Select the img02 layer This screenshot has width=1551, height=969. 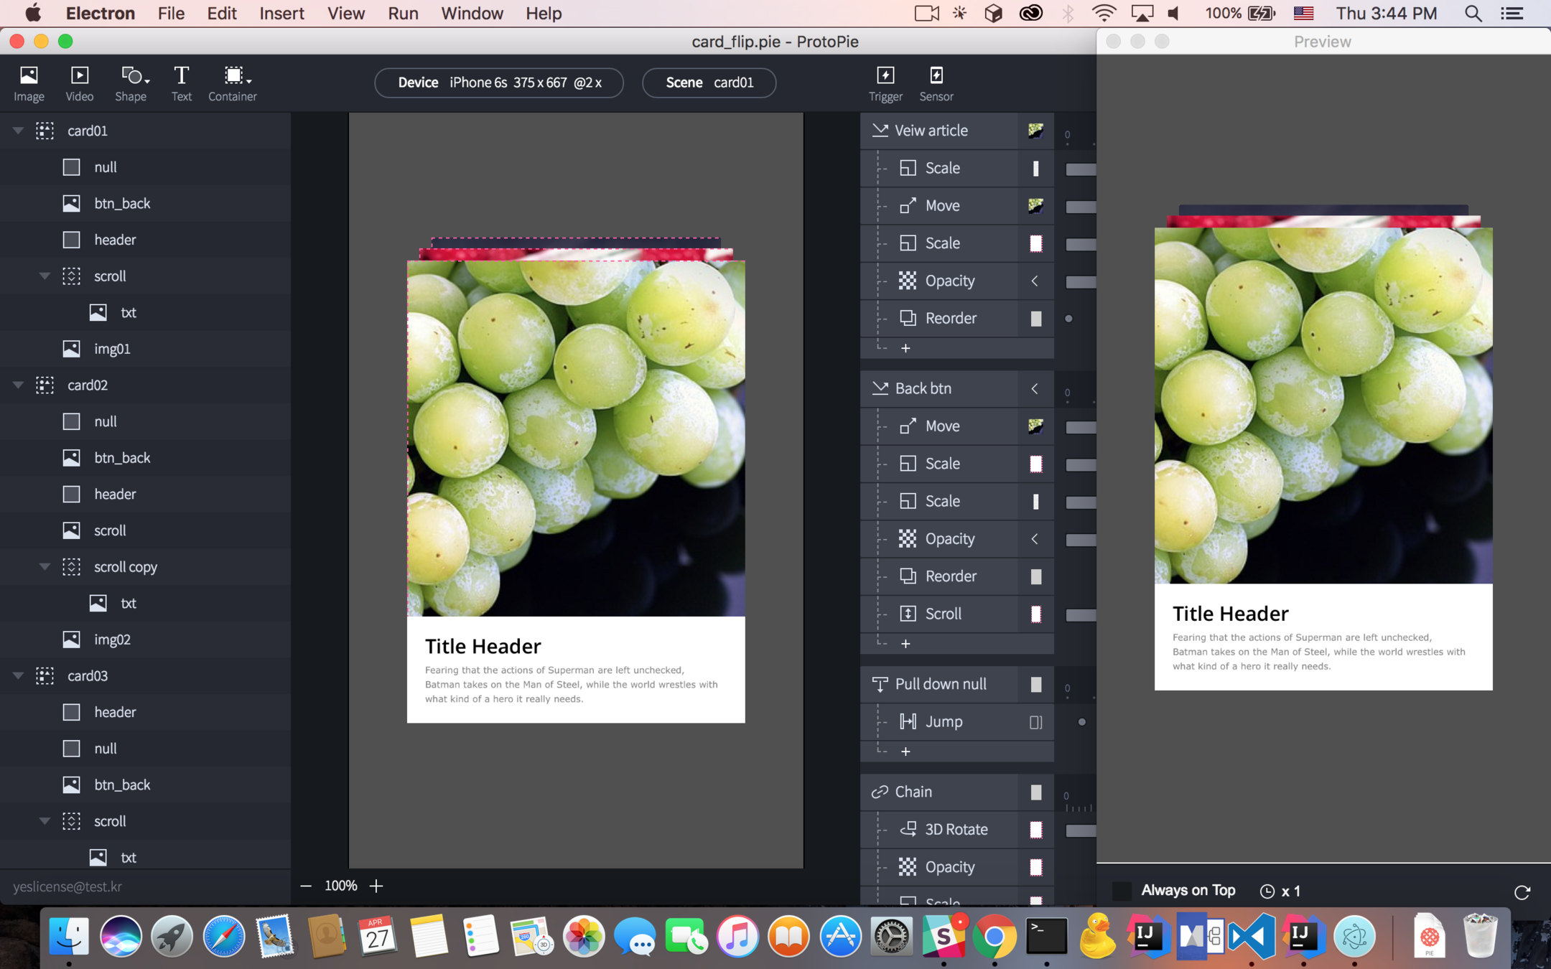click(113, 639)
